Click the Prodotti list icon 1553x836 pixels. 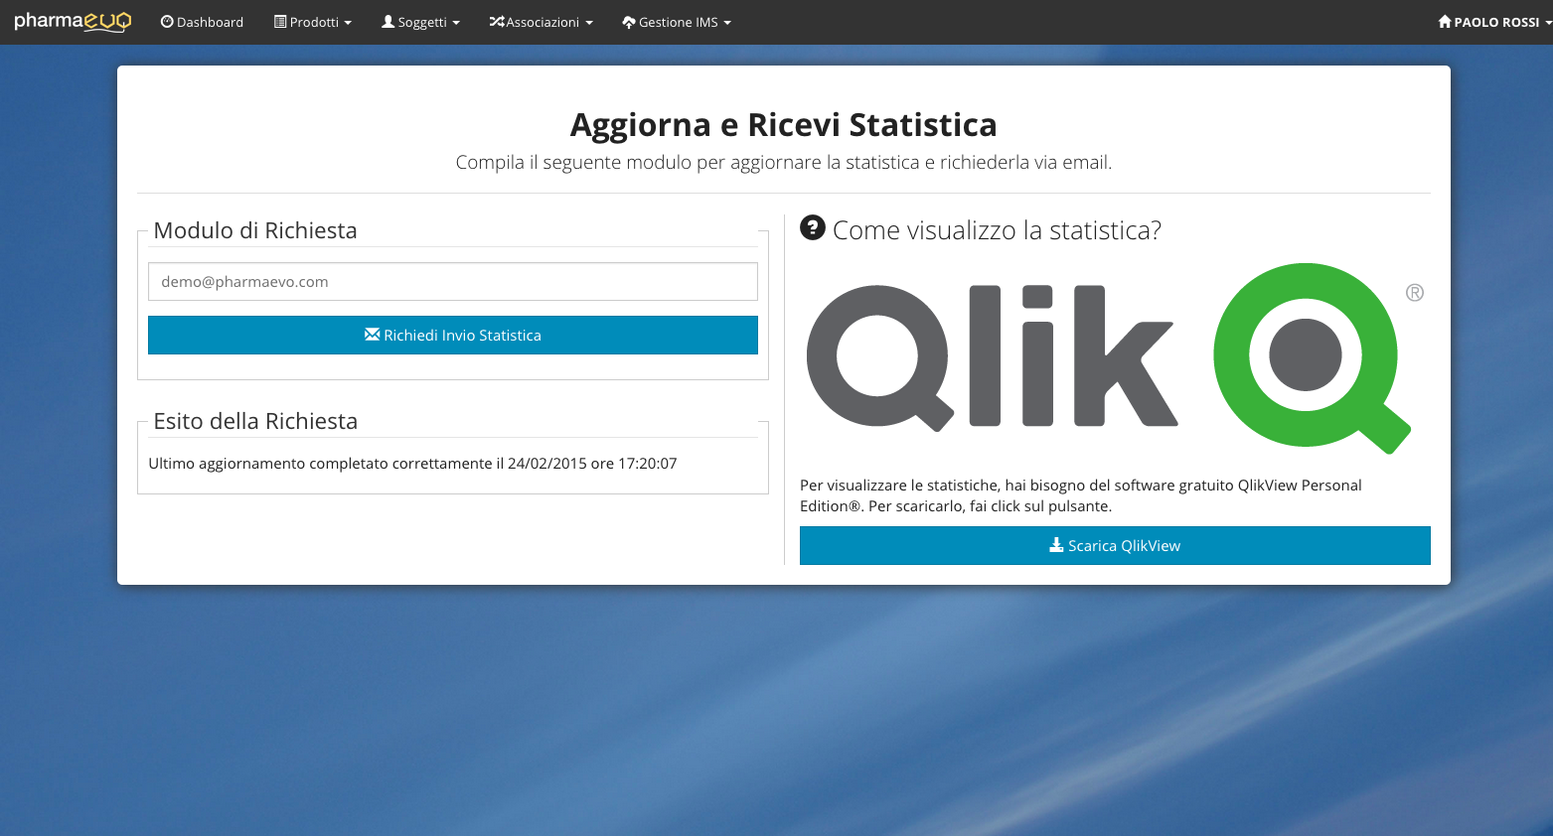[x=280, y=22]
